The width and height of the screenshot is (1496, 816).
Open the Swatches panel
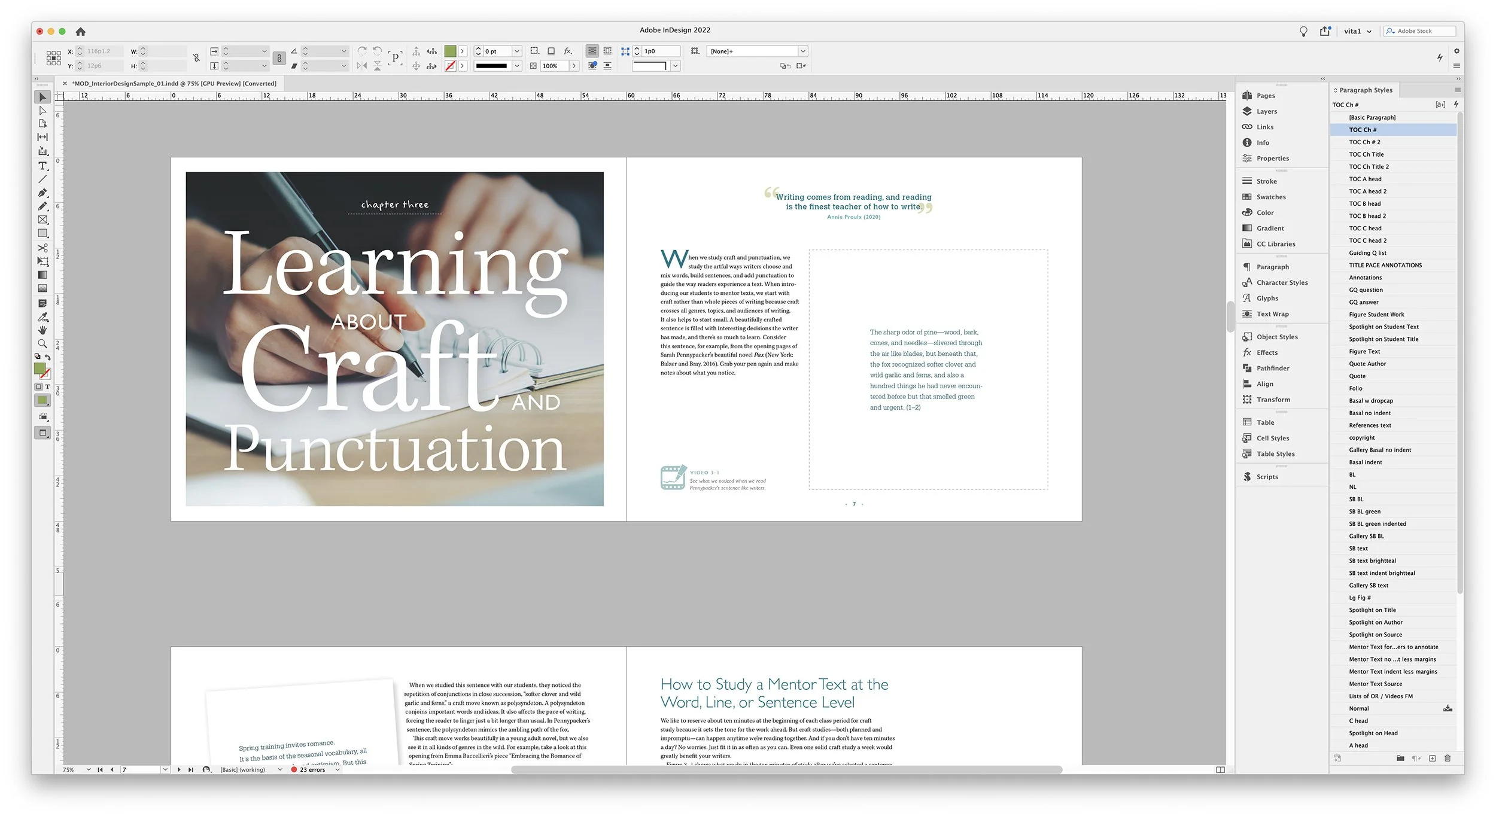click(1270, 197)
